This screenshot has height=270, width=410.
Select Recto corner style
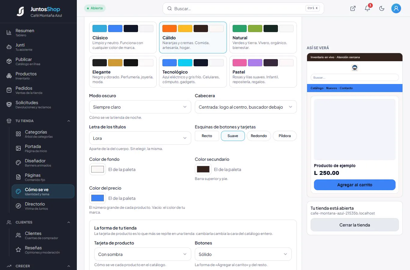pos(207,136)
